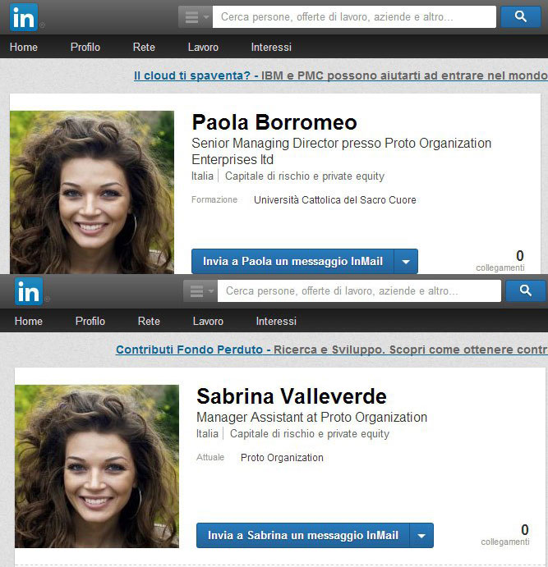Screen dimensions: 548x567
Task: Click Paola Borromeo's profile photo
Action: (92, 192)
